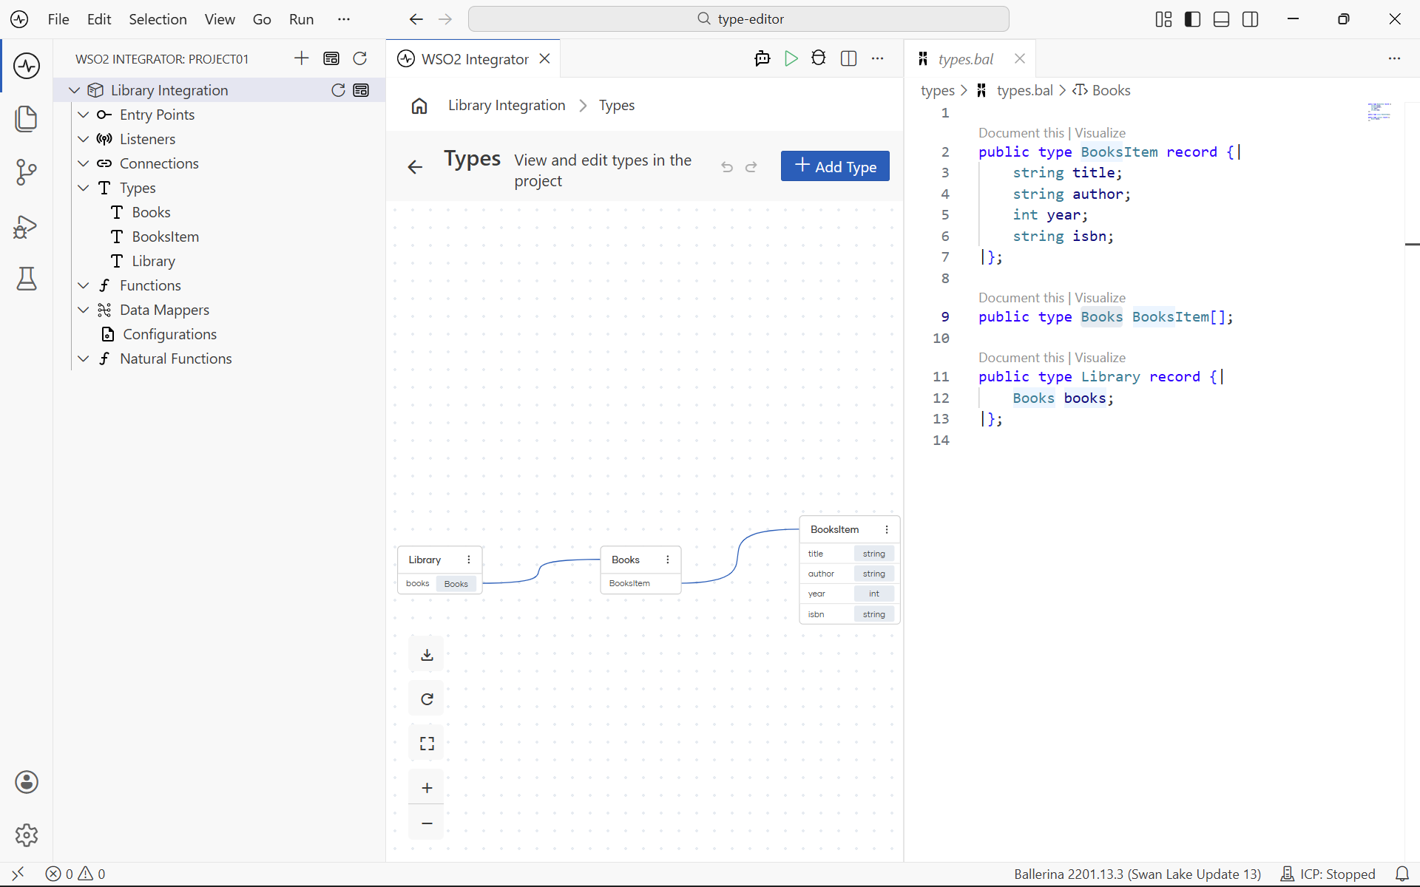Collapse the Listeners section chevron
This screenshot has width=1420, height=887.
(x=84, y=139)
